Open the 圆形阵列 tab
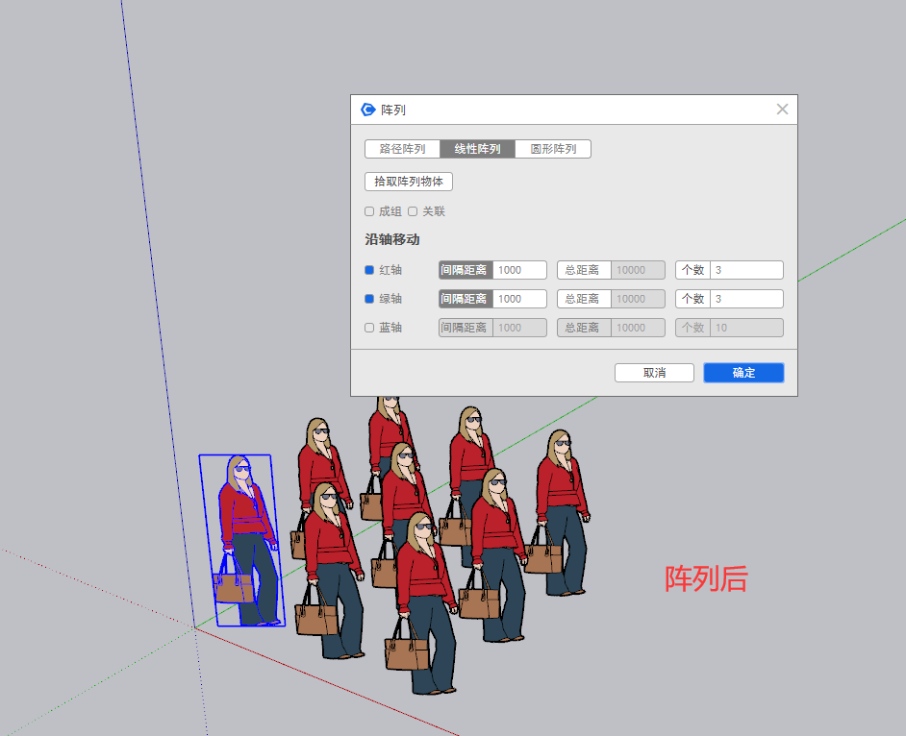 tap(553, 149)
